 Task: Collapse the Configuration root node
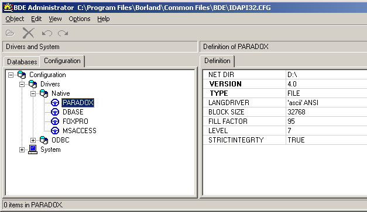11,75
